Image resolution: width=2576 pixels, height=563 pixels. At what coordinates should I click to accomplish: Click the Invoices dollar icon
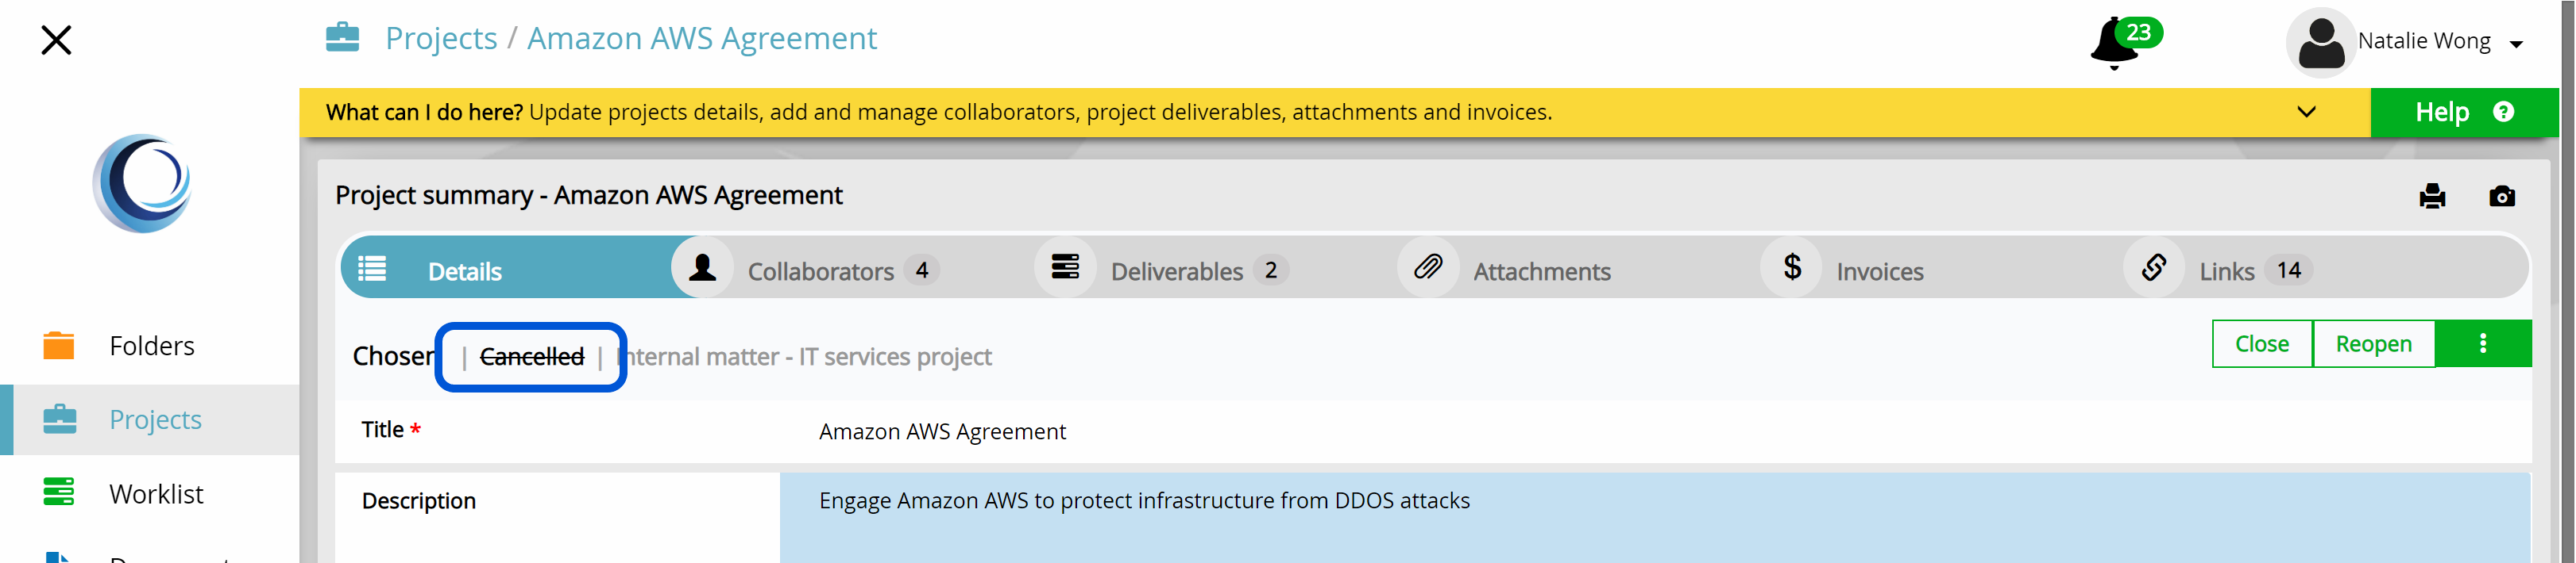coord(1791,267)
